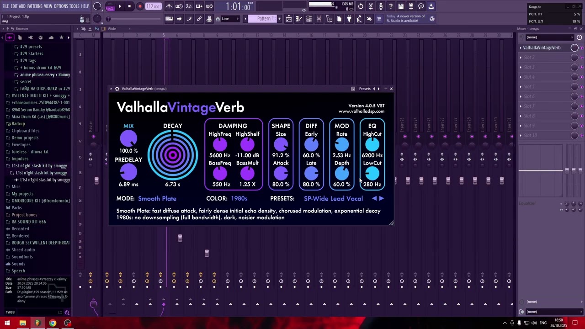This screenshot has width=585, height=329.
Task: Toggle the metronome icon
Action: click(x=169, y=6)
